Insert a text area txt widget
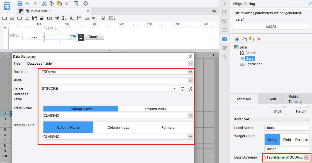Viewport: 312px width, 163px height. pyautogui.click(x=80, y=18)
